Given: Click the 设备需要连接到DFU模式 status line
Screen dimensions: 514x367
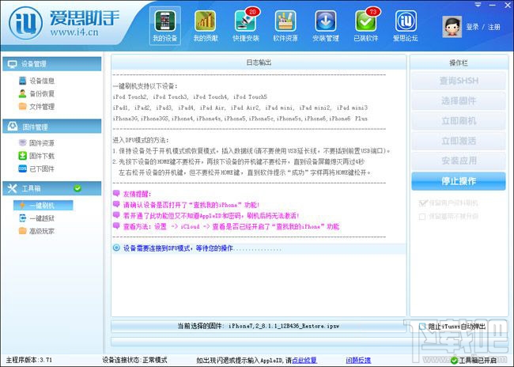Looking at the screenshot, I should pyautogui.click(x=259, y=248).
